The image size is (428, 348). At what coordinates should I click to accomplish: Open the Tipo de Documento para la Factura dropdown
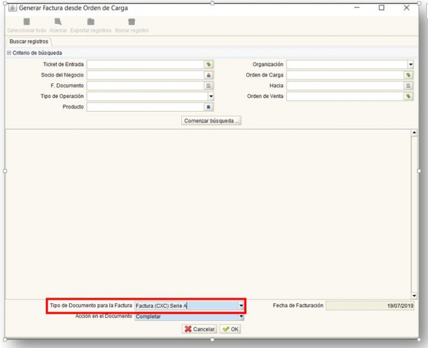pyautogui.click(x=241, y=306)
